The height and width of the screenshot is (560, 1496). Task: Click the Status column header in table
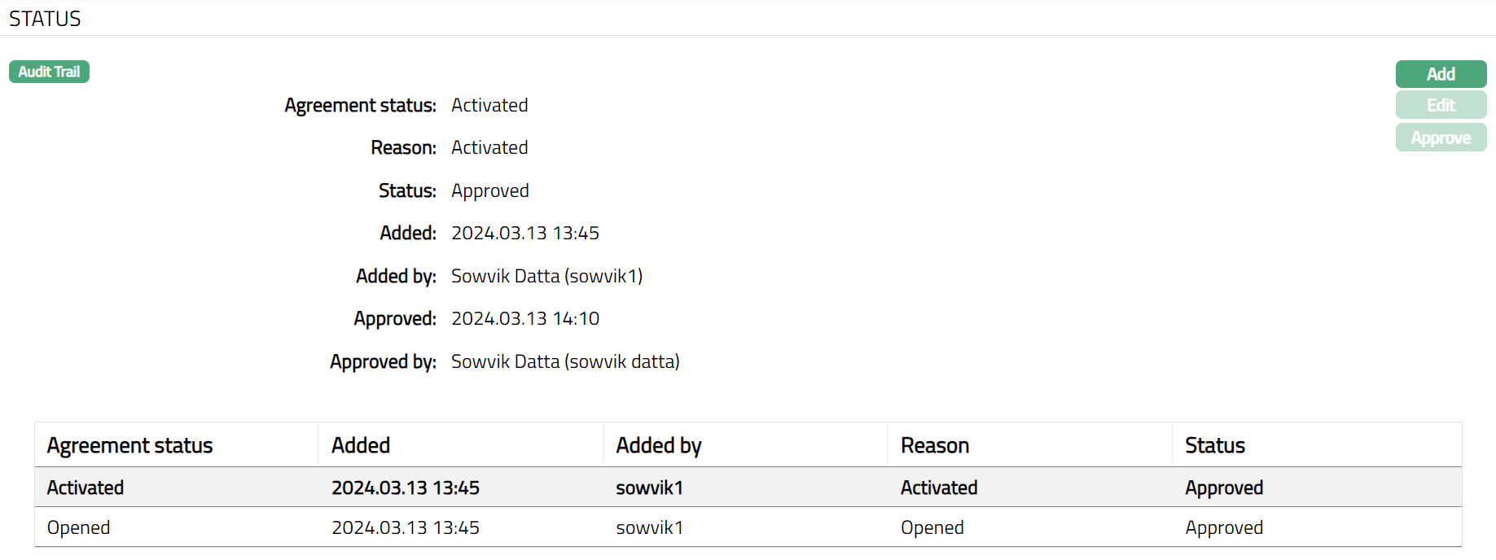point(1214,445)
